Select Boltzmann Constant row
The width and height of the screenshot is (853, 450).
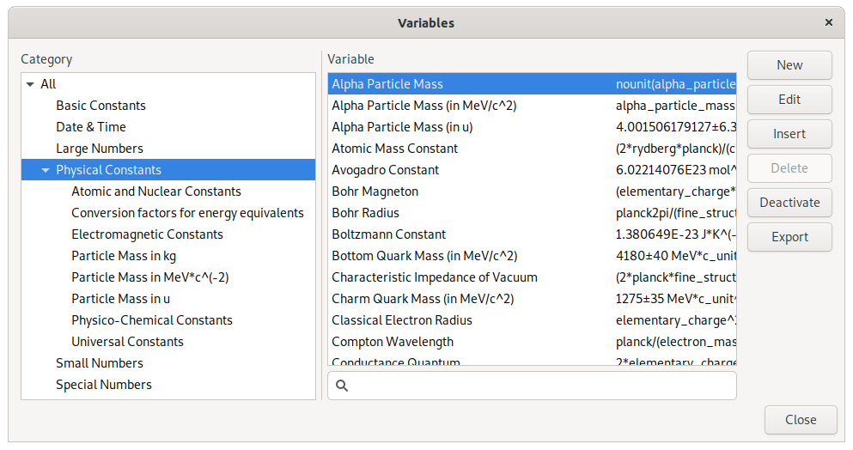point(388,234)
